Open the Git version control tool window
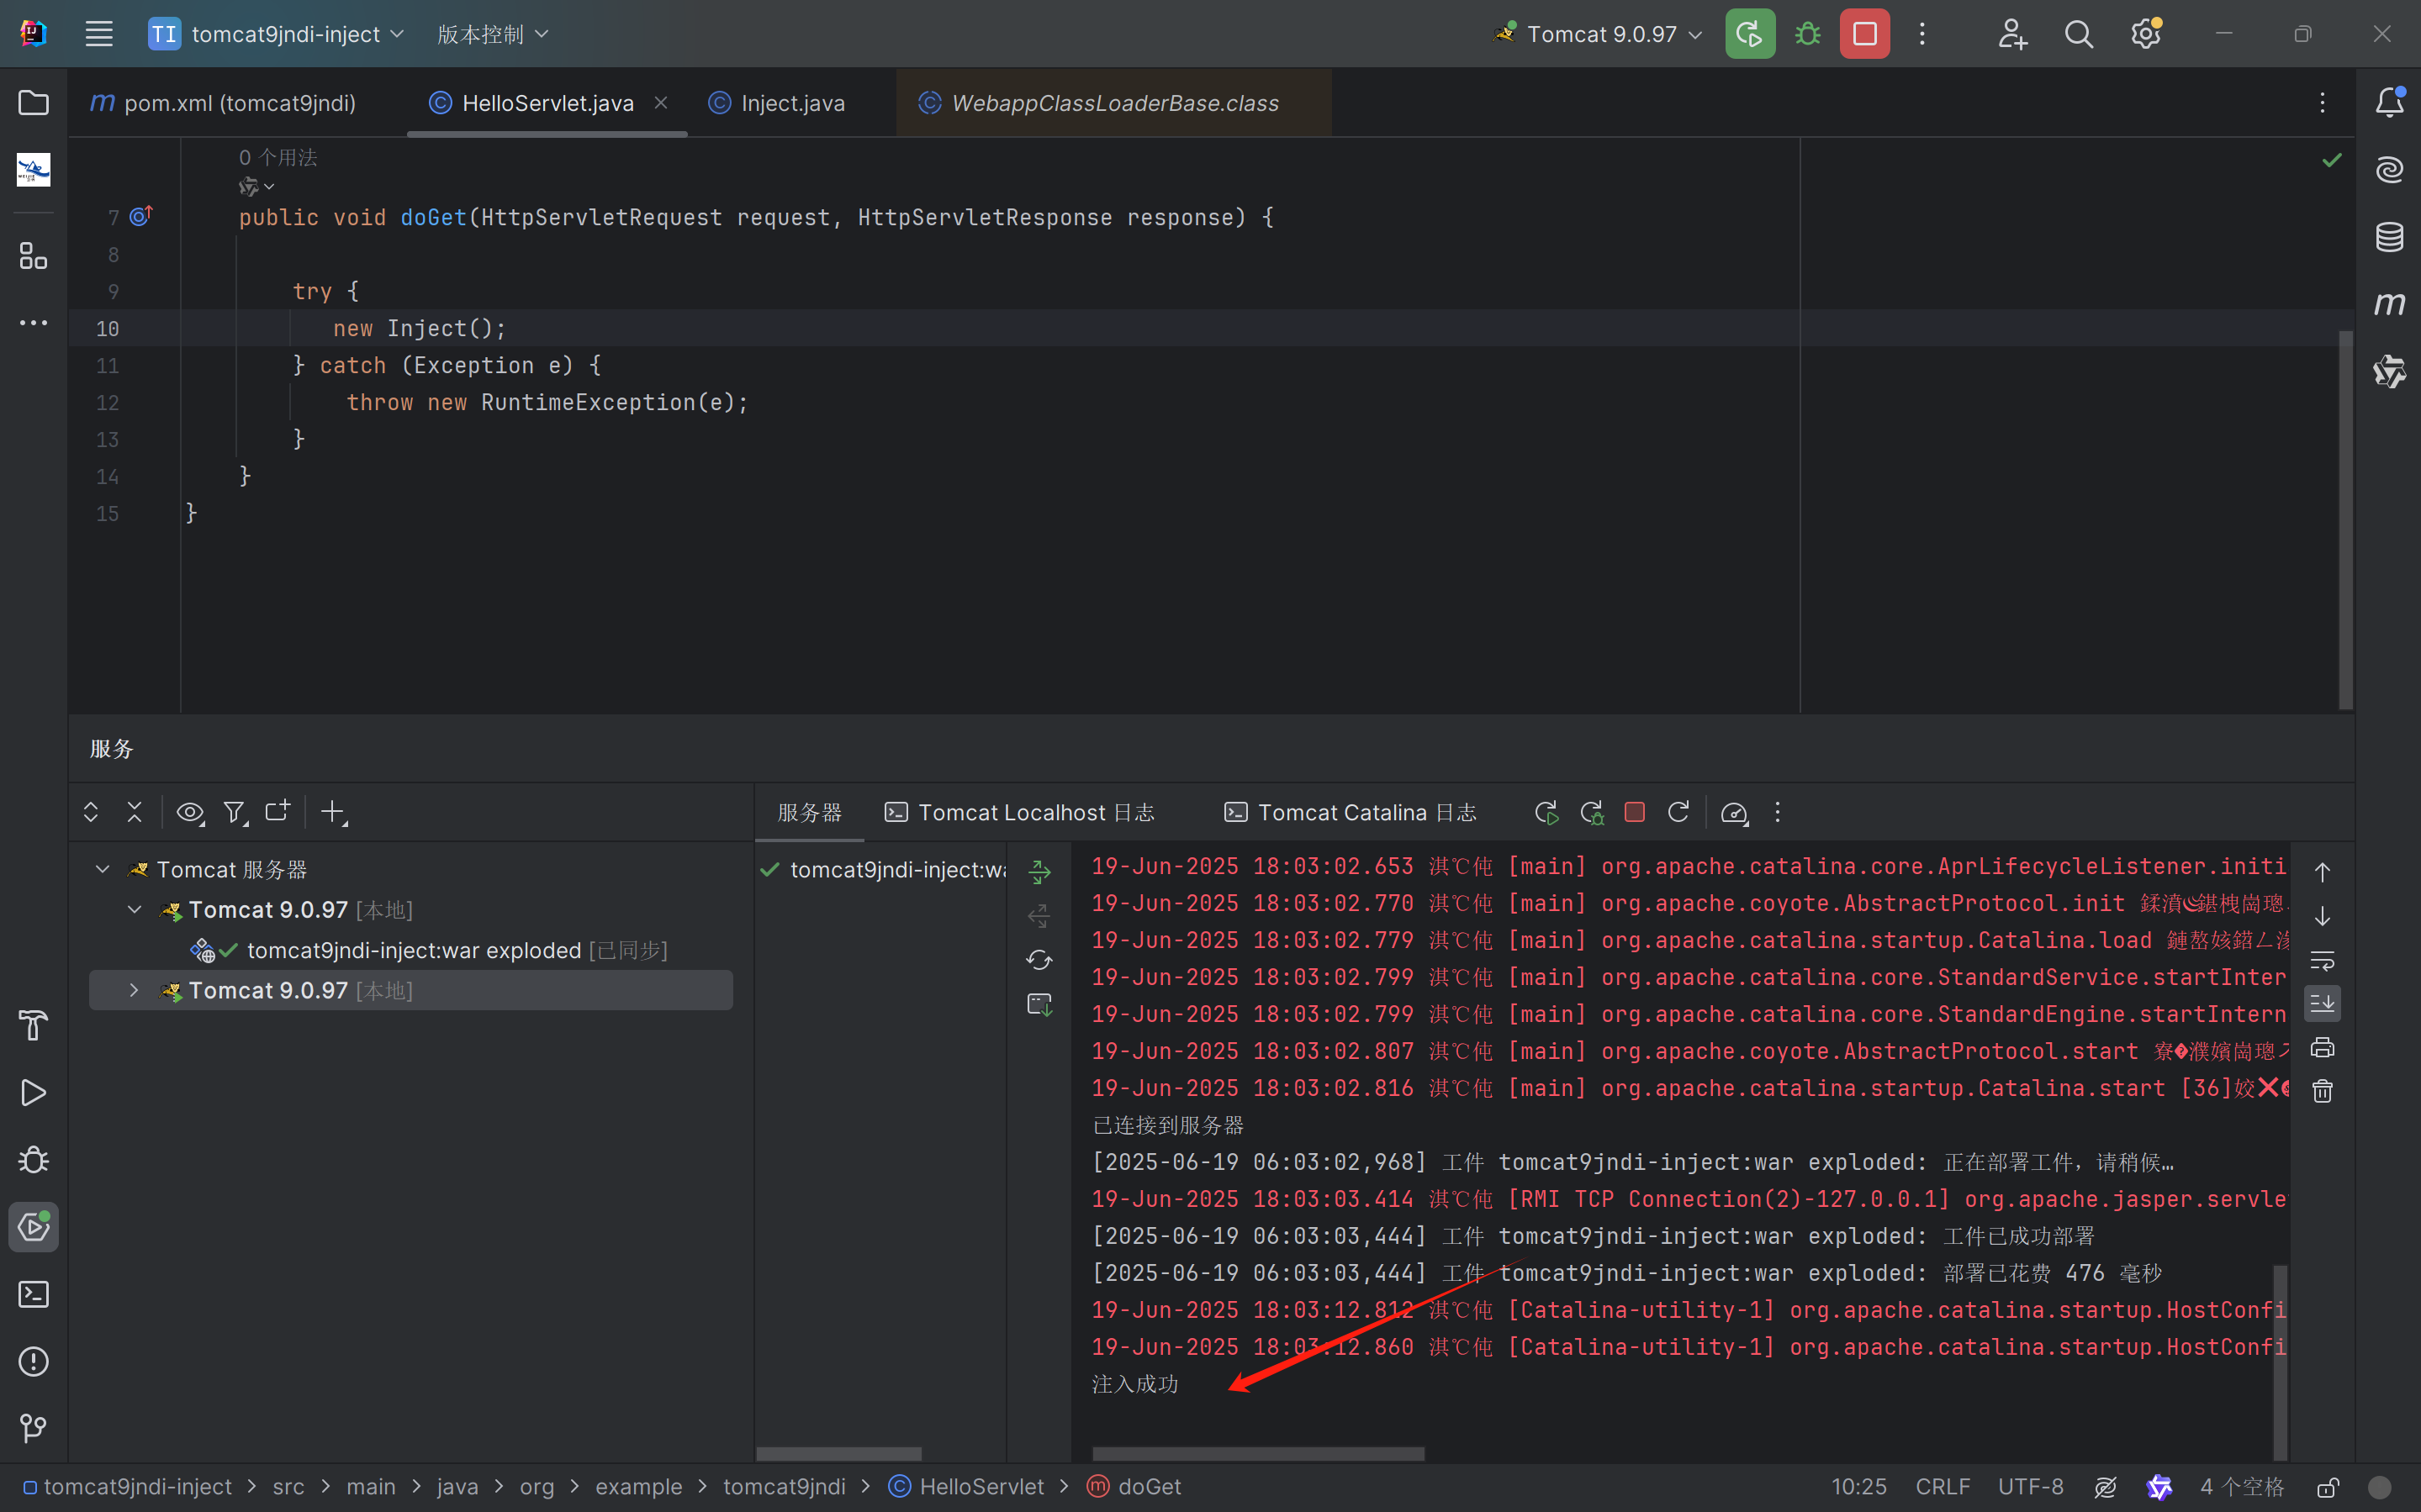Screen dimensions: 2421x1512 pyautogui.click(x=33, y=1427)
